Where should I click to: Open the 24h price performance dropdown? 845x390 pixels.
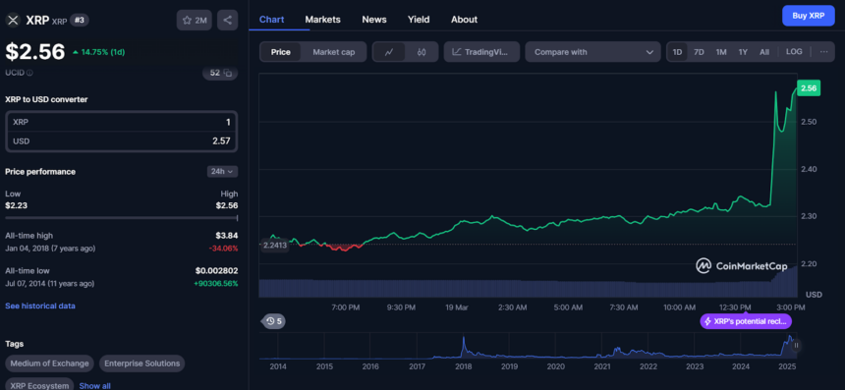pyautogui.click(x=223, y=171)
